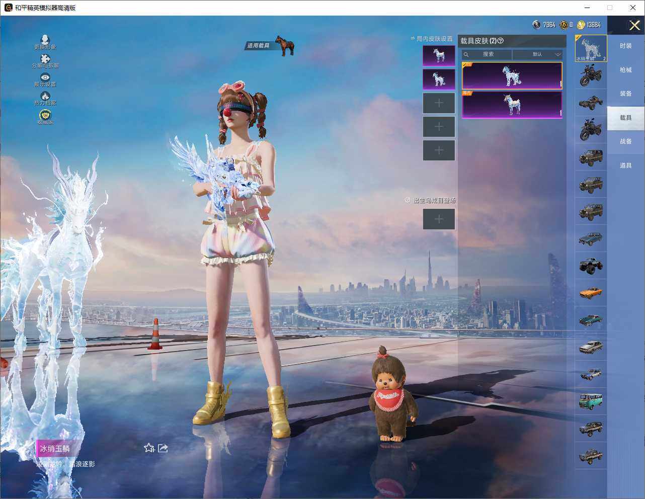Switch to the 道具 tab
645x499 pixels.
click(x=626, y=165)
